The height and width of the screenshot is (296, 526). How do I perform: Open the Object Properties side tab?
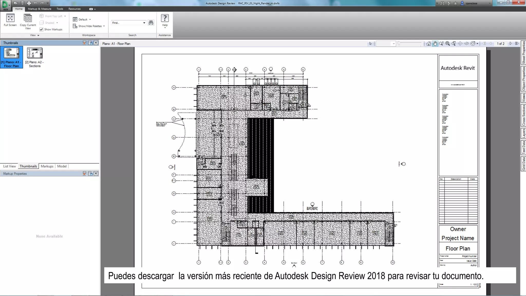523,79
